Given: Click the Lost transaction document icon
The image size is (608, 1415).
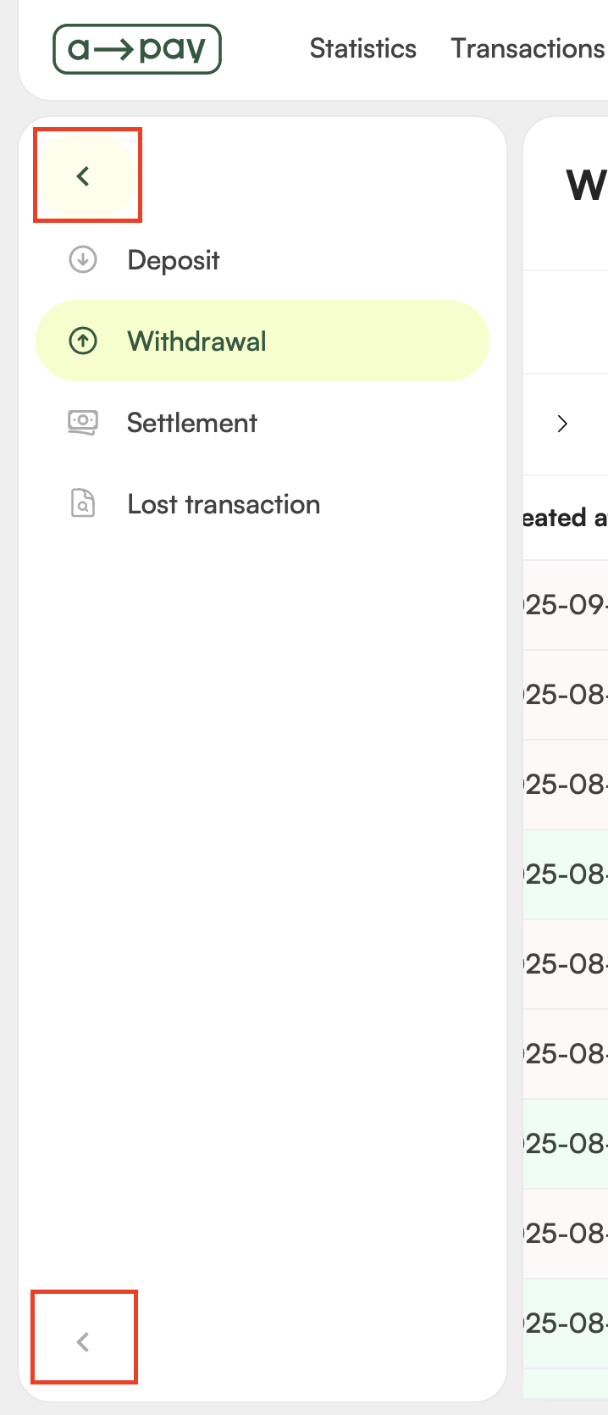Looking at the screenshot, I should pyautogui.click(x=83, y=503).
